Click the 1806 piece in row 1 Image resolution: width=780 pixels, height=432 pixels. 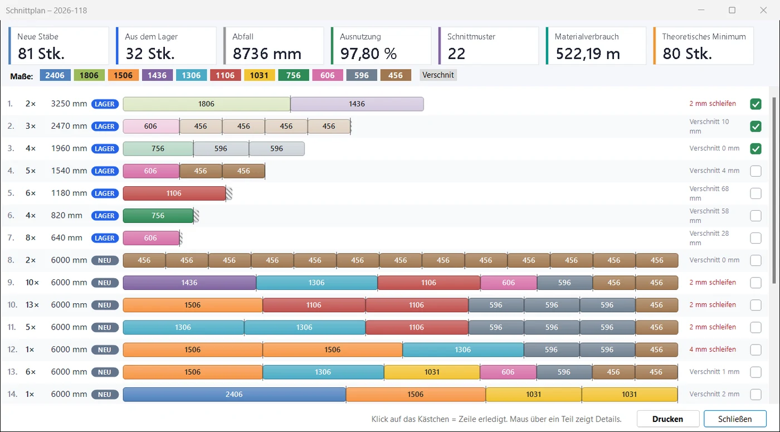206,104
